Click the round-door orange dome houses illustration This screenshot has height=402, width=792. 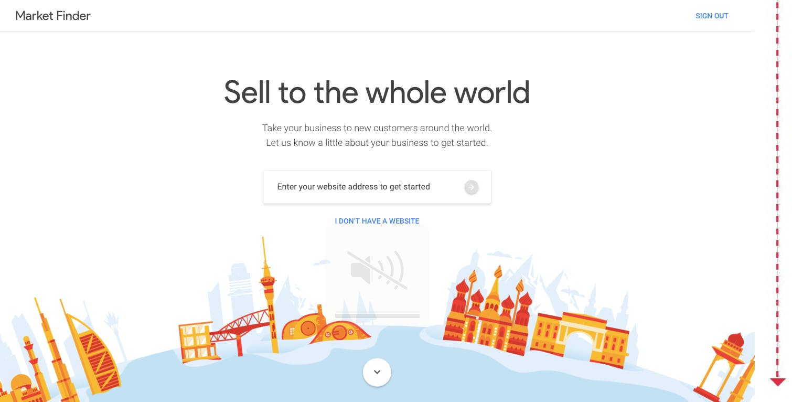click(x=325, y=325)
